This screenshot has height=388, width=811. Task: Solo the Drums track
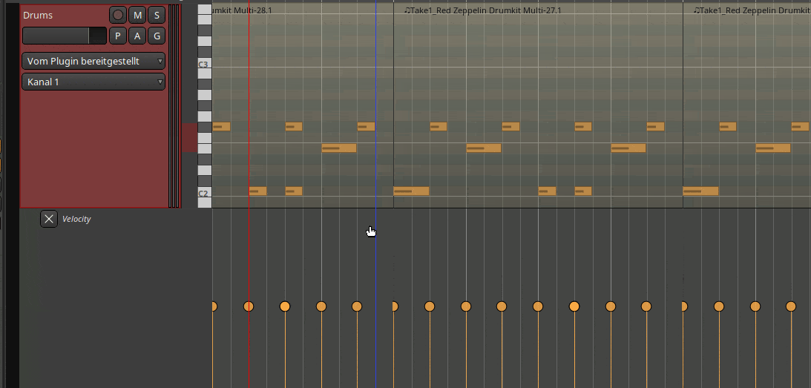pyautogui.click(x=157, y=15)
